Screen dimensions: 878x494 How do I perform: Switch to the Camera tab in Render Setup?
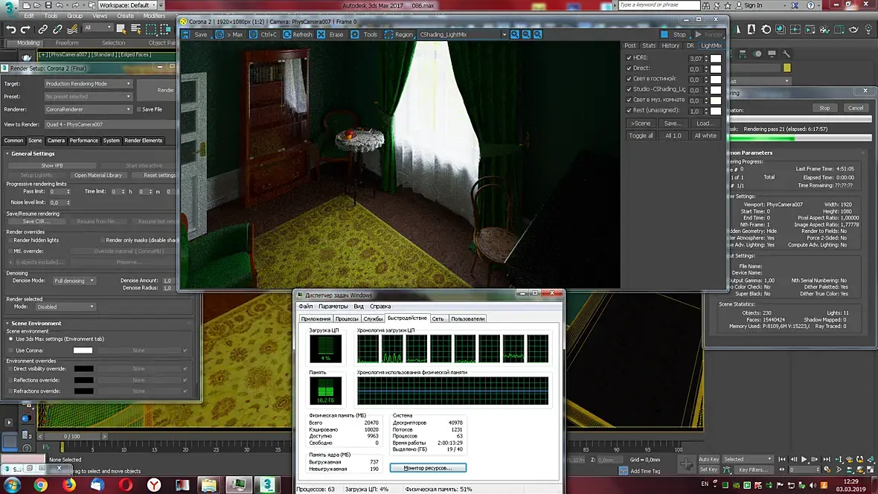pos(56,141)
